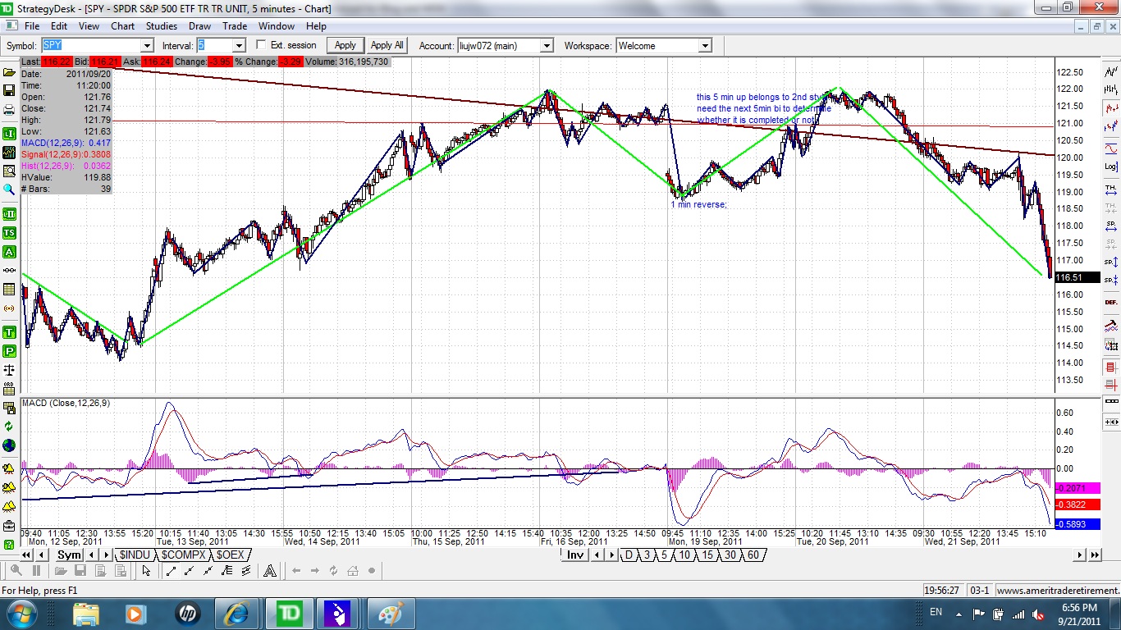This screenshot has width=1121, height=630.
Task: Click the Symbol input field showing SPY
Action: click(x=90, y=46)
